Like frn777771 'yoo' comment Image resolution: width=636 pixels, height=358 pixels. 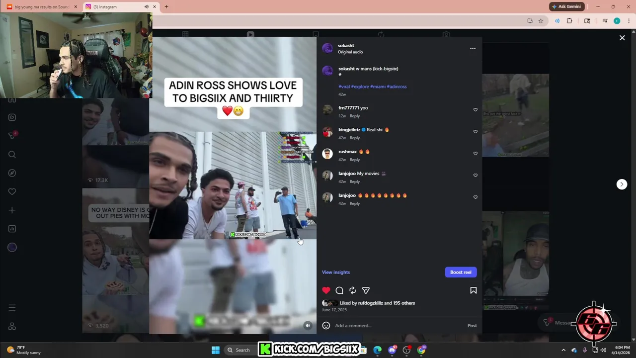coord(476,110)
